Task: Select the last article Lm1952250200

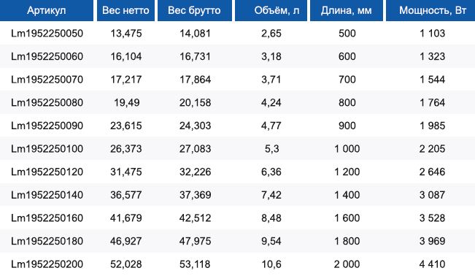Action: [x=47, y=264]
